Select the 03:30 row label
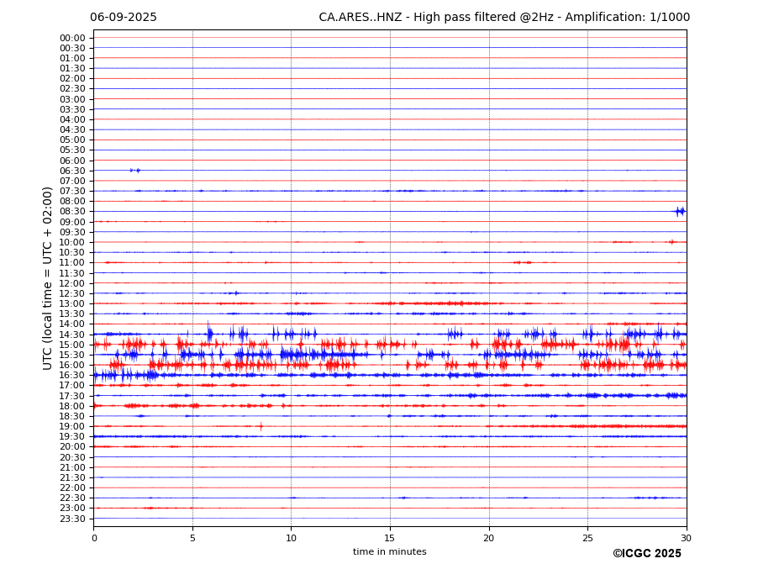 [72, 109]
